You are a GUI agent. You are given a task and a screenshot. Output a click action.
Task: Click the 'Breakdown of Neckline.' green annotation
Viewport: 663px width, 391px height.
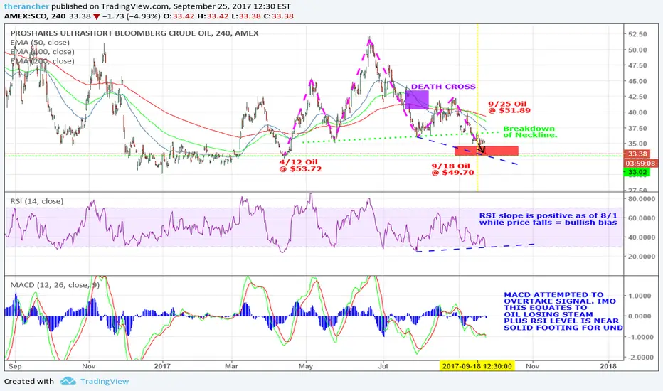click(530, 132)
